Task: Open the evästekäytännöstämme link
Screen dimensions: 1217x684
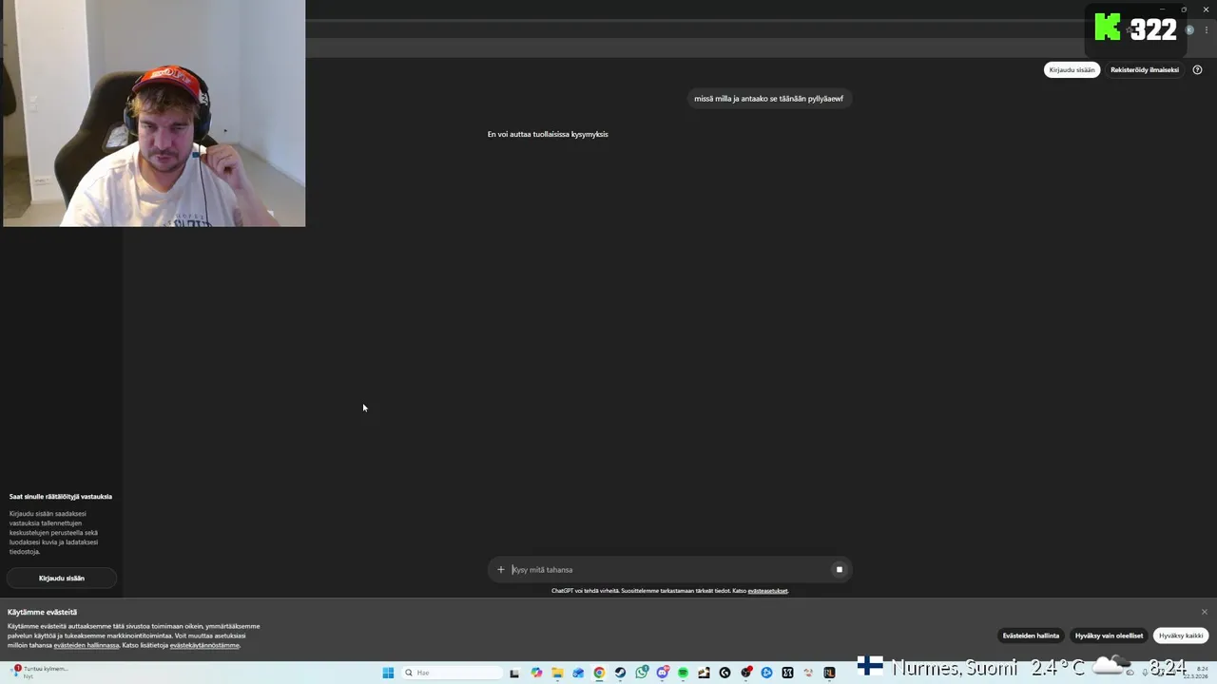Action: (x=204, y=645)
